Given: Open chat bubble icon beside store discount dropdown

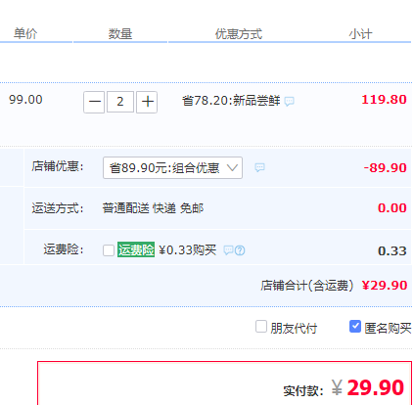Looking at the screenshot, I should (x=259, y=167).
